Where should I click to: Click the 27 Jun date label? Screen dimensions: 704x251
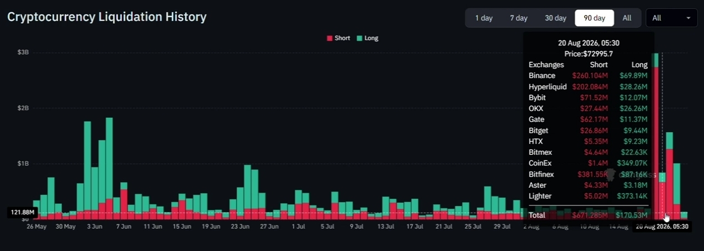[x=269, y=227]
